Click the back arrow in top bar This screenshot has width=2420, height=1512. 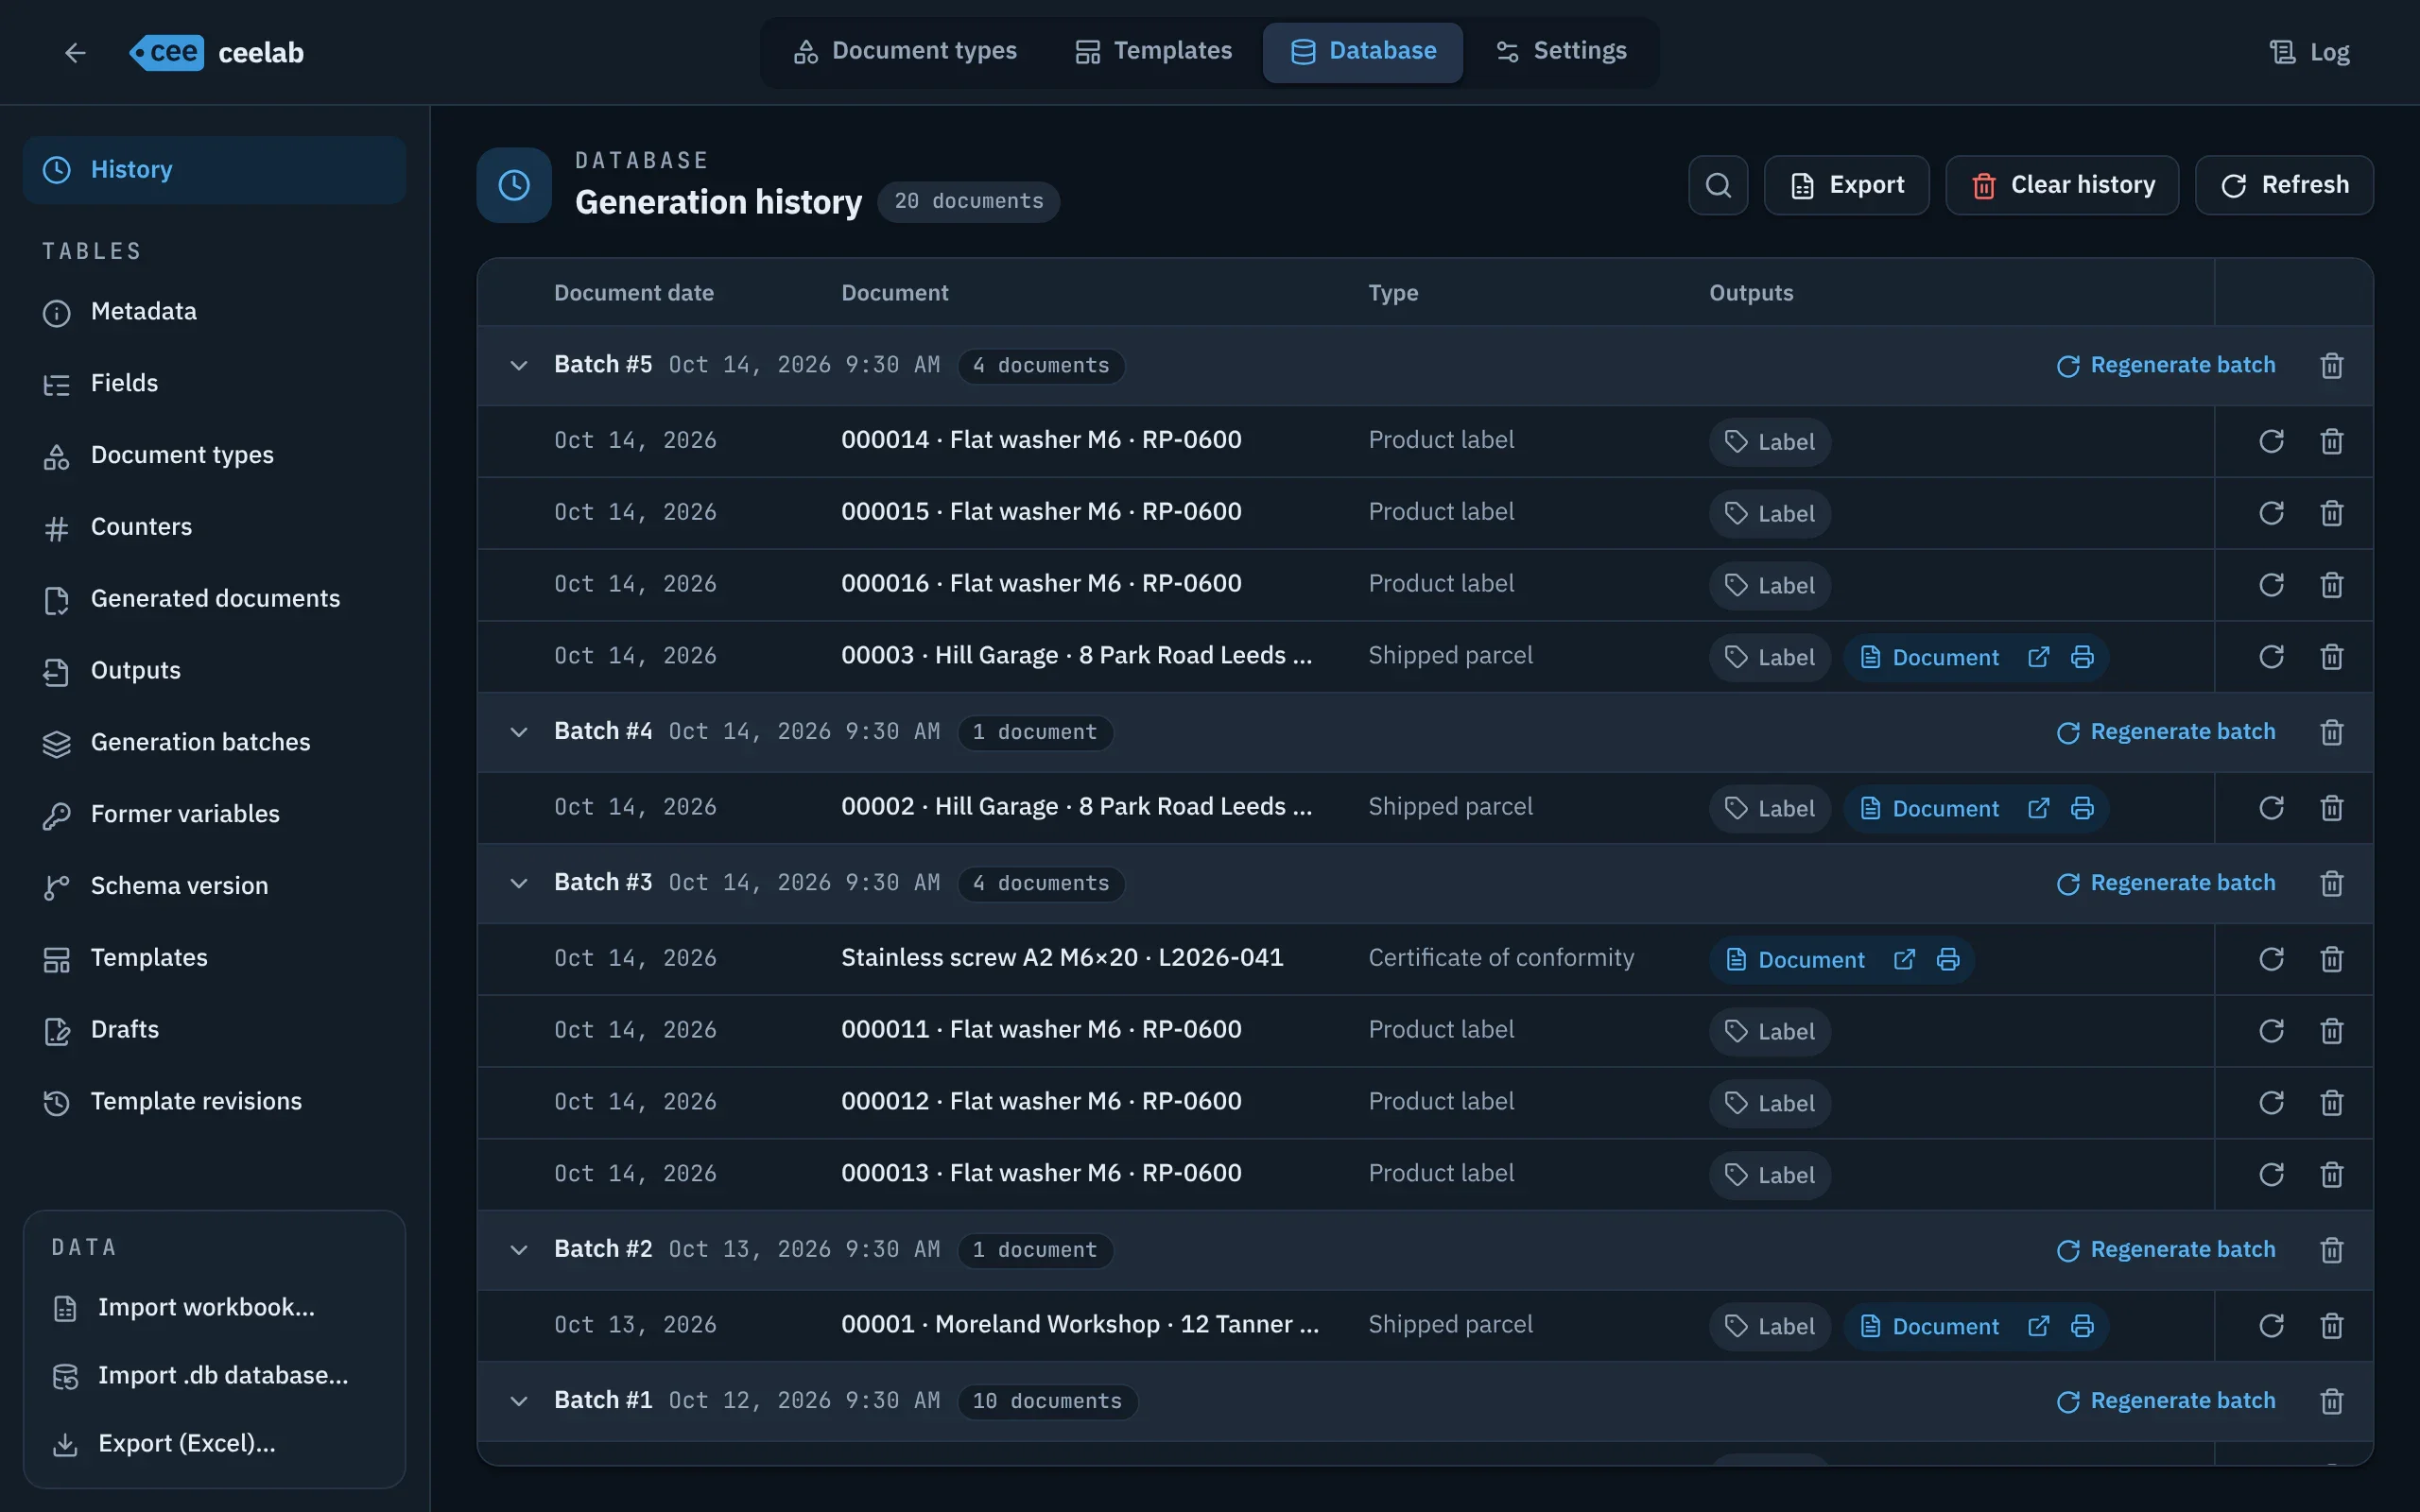(75, 52)
